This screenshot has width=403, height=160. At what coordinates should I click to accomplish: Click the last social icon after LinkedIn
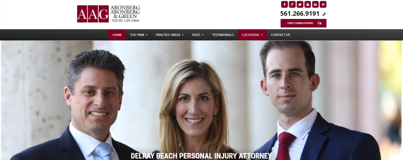[323, 4]
